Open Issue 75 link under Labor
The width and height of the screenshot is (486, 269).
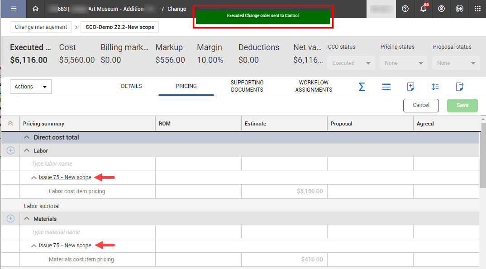coord(65,177)
